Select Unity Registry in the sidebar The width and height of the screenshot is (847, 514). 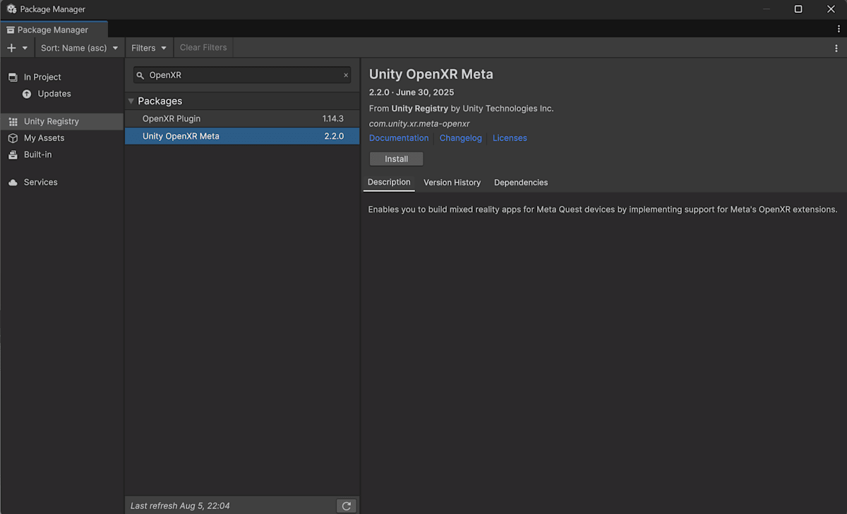pyautogui.click(x=62, y=121)
